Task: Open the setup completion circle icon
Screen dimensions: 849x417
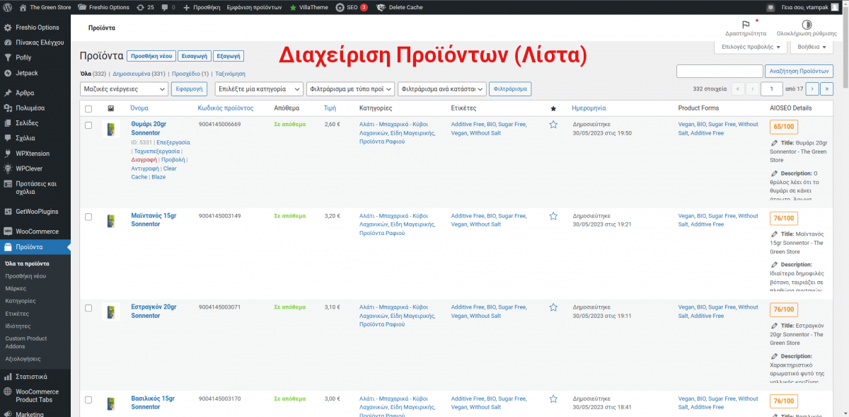Action: tap(807, 24)
